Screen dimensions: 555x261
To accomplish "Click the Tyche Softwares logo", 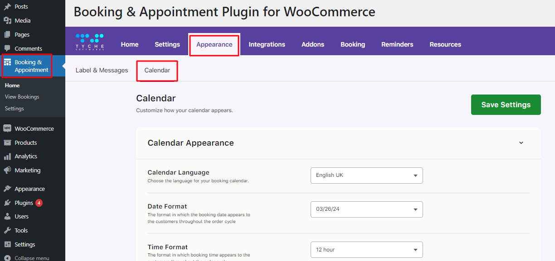I will click(x=90, y=41).
